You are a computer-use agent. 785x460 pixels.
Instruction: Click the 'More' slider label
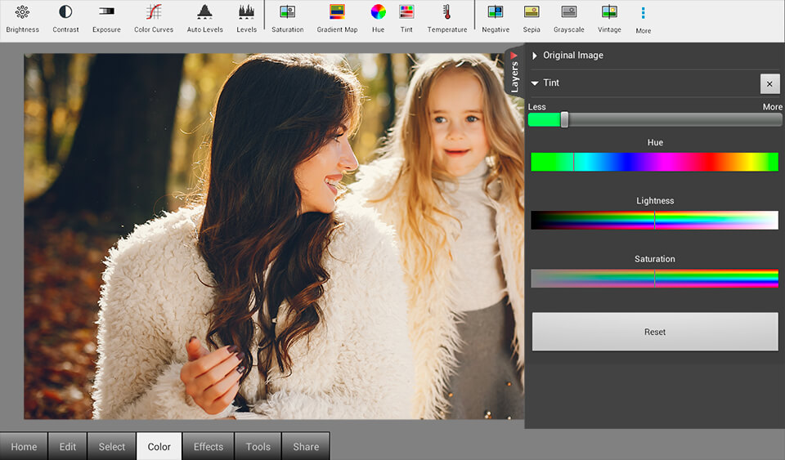coord(772,107)
